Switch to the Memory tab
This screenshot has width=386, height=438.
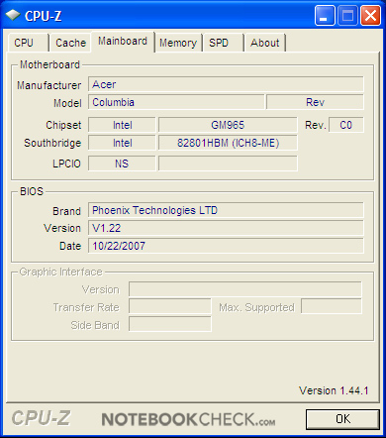click(178, 43)
